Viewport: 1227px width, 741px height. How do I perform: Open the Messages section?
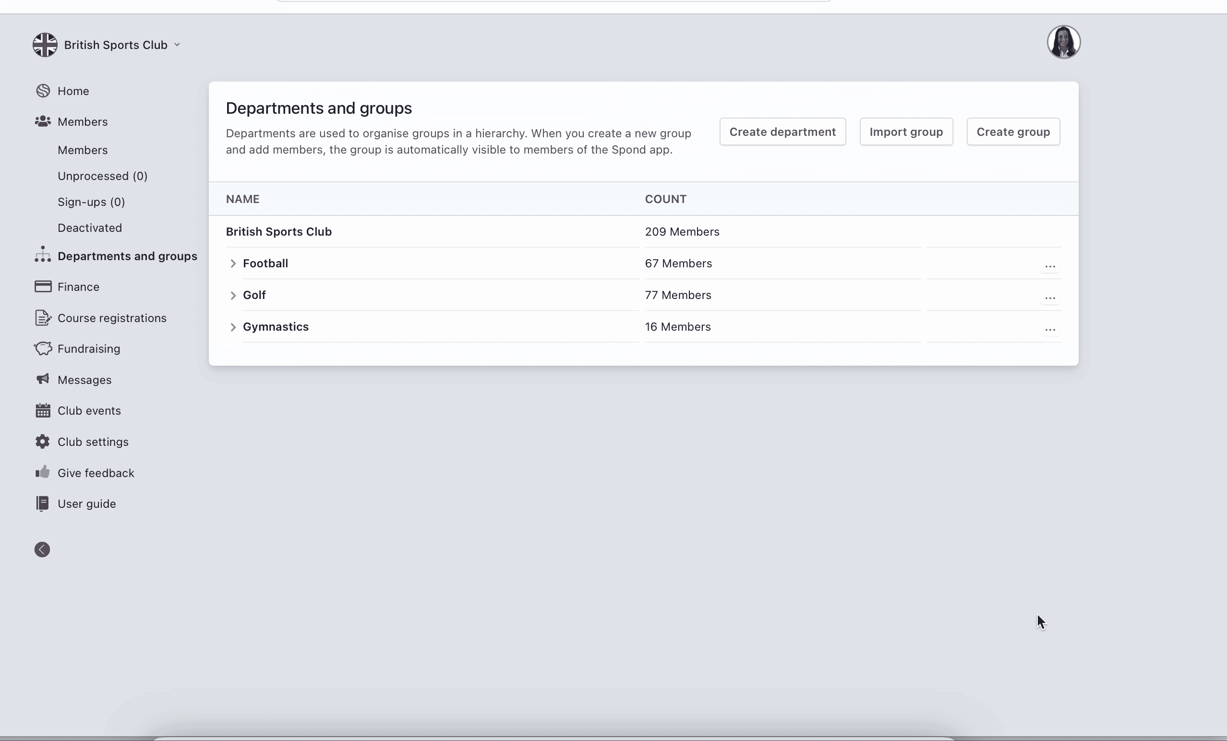tap(84, 380)
